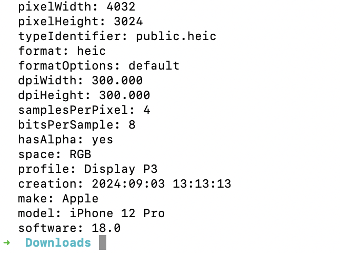Screen dimensions: 340x253
Task: Click the gray terminal cursor block
Action: point(103,242)
